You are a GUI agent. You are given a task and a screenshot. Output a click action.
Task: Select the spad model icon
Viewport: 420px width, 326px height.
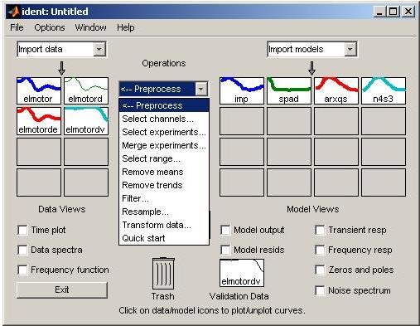289,90
